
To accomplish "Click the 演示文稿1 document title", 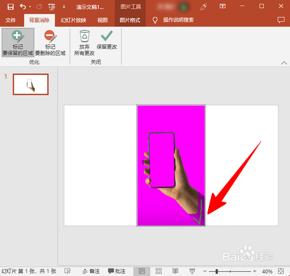I will [90, 7].
